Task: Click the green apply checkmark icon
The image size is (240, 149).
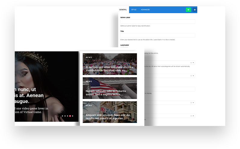Action: tap(188, 10)
